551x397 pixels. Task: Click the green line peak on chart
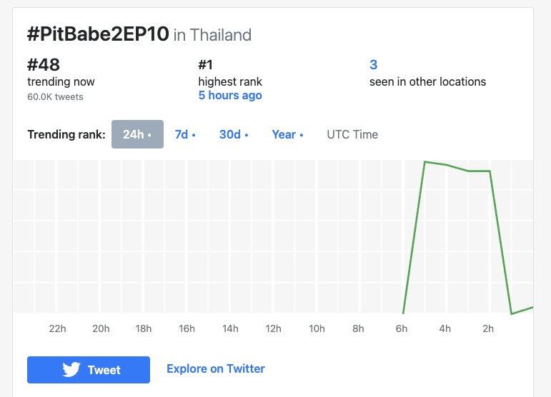click(x=425, y=162)
